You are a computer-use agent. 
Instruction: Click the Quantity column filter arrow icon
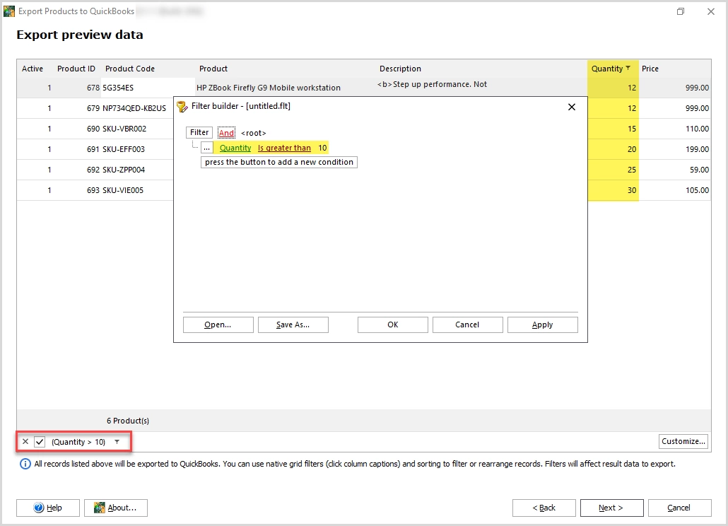(628, 68)
